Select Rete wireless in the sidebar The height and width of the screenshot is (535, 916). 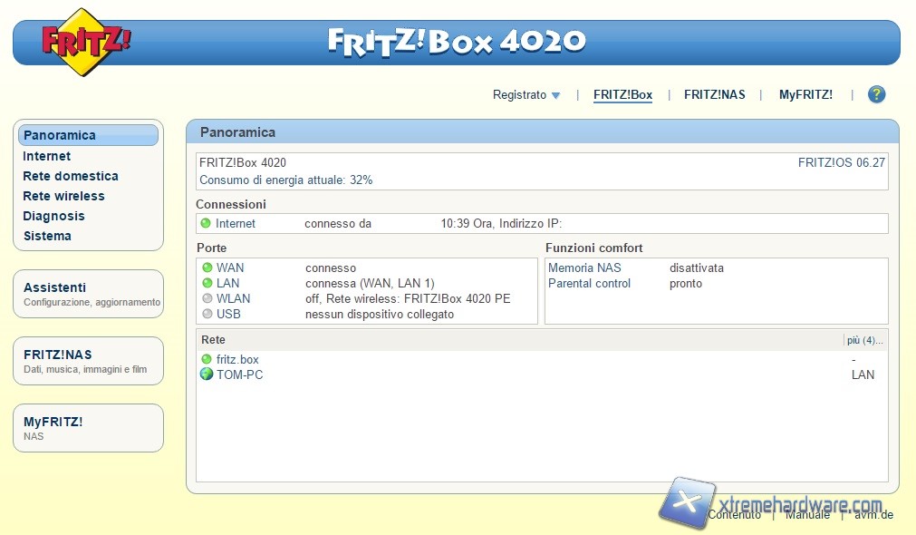tap(63, 196)
